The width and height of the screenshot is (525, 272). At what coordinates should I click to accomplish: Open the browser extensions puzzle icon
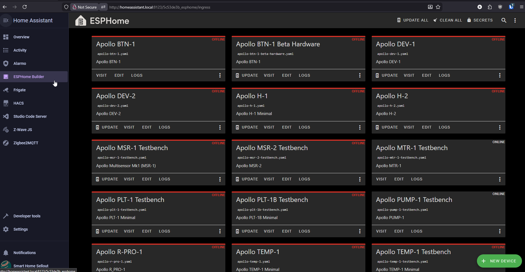tap(490, 7)
